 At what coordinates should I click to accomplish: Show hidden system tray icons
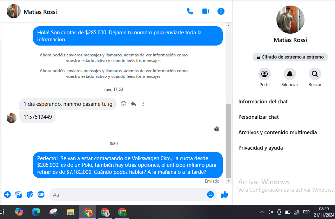pos(262,212)
